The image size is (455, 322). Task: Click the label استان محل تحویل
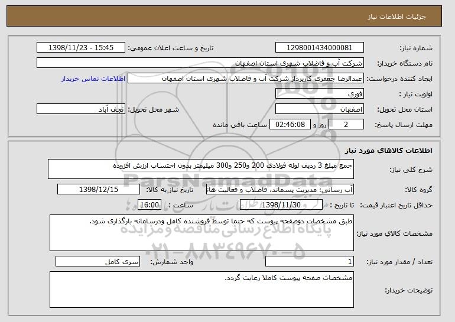(405, 110)
